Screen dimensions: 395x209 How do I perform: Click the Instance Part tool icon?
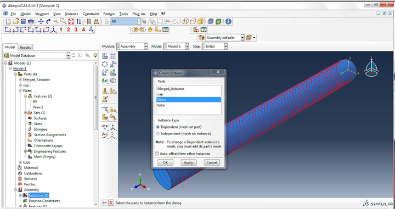tap(105, 56)
